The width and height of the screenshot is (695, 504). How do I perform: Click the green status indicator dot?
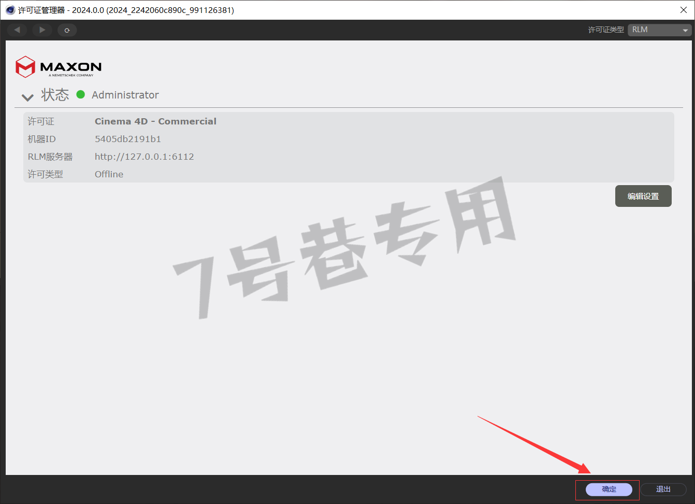click(81, 94)
